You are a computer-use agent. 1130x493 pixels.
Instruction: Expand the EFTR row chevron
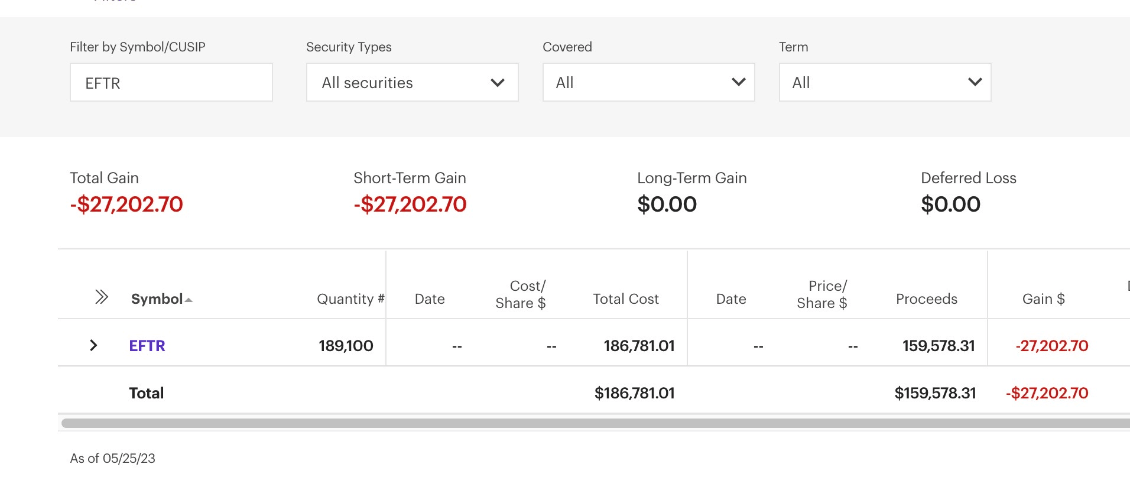[93, 346]
